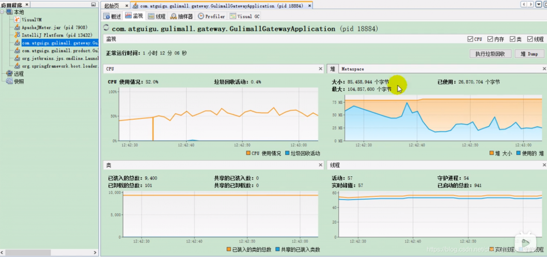Click the CPU usage chart area
547x257 pixels.
click(x=218, y=114)
